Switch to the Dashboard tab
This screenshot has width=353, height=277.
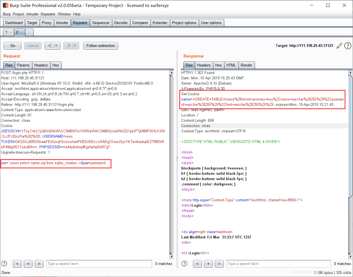click(14, 23)
